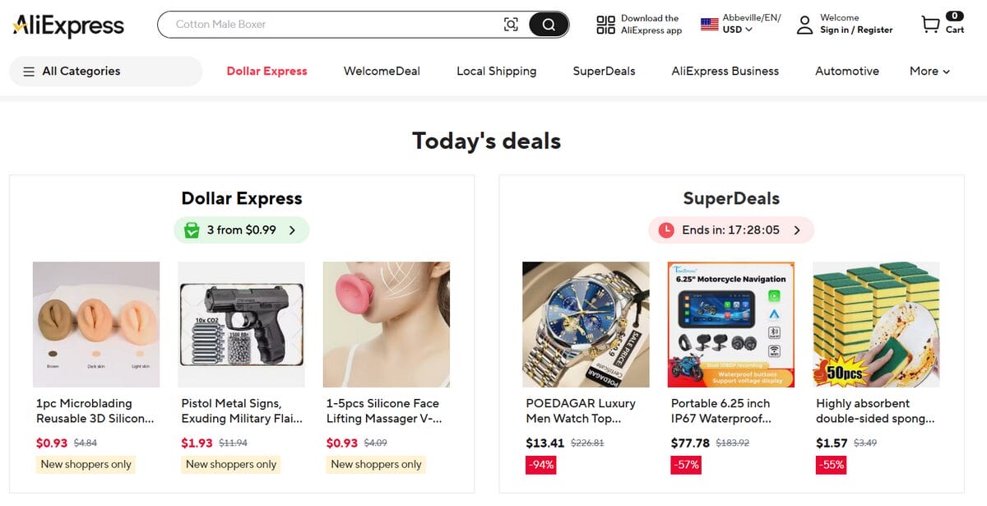The width and height of the screenshot is (987, 506).
Task: Click the image search camera icon
Action: tap(511, 25)
